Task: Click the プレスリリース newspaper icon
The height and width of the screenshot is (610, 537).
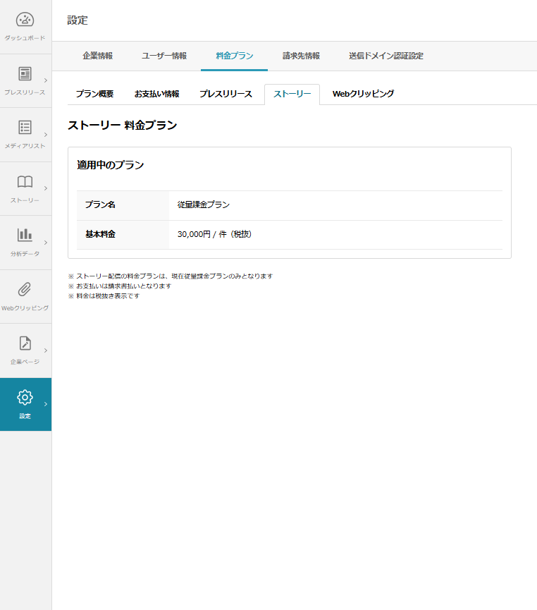Action: (x=25, y=74)
